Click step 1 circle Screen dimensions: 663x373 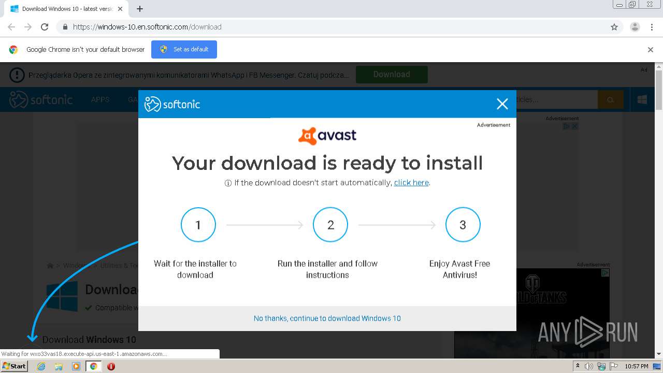[198, 225]
